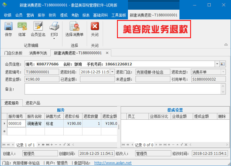Select the 服务编号 cell 000010
The width and height of the screenshot is (231, 166).
(16, 123)
